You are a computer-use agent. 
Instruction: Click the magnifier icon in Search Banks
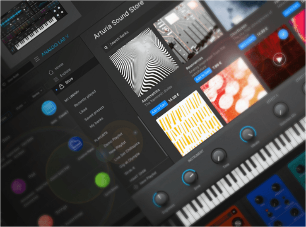[x=106, y=48]
